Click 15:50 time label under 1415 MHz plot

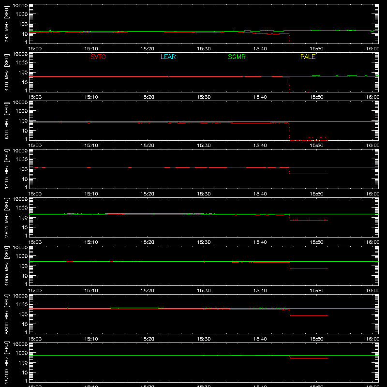pyautogui.click(x=316, y=194)
